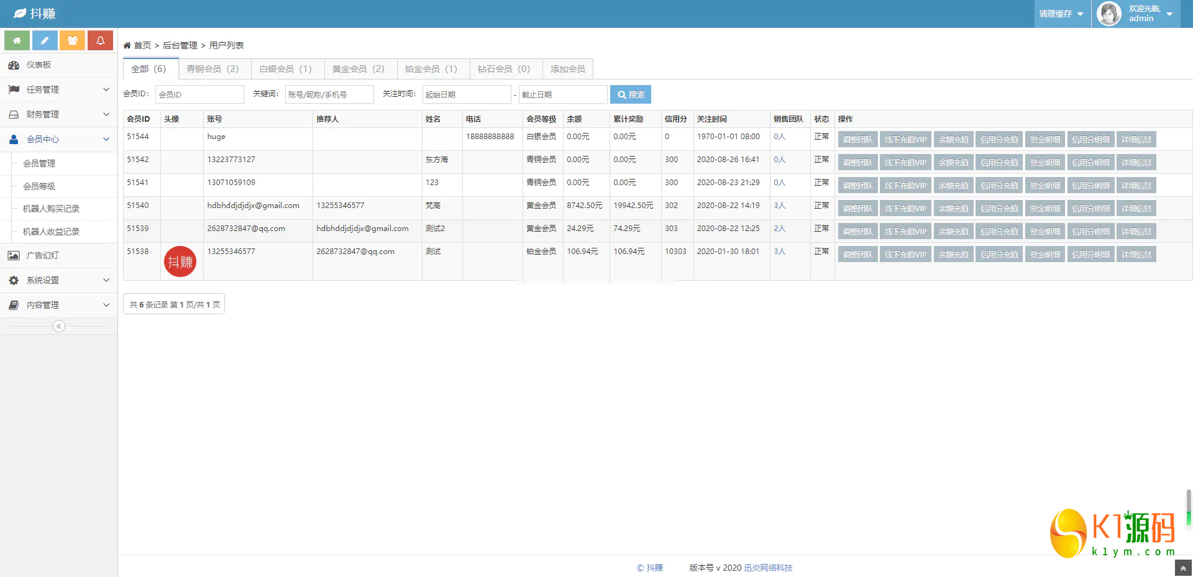Viewport: 1193px width, 577px height.
Task: Focus the 会员ID input field
Action: pyautogui.click(x=199, y=94)
